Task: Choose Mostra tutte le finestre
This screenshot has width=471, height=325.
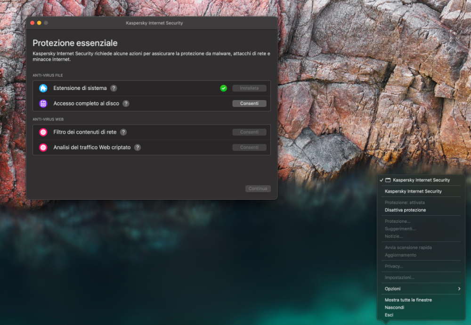Action: [421, 300]
